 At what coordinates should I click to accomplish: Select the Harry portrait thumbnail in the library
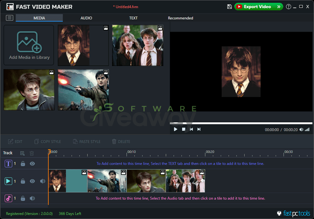tap(83, 45)
